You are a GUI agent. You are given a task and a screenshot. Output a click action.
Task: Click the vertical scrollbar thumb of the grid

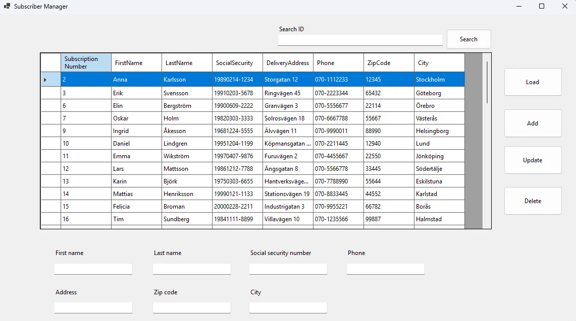click(x=487, y=82)
